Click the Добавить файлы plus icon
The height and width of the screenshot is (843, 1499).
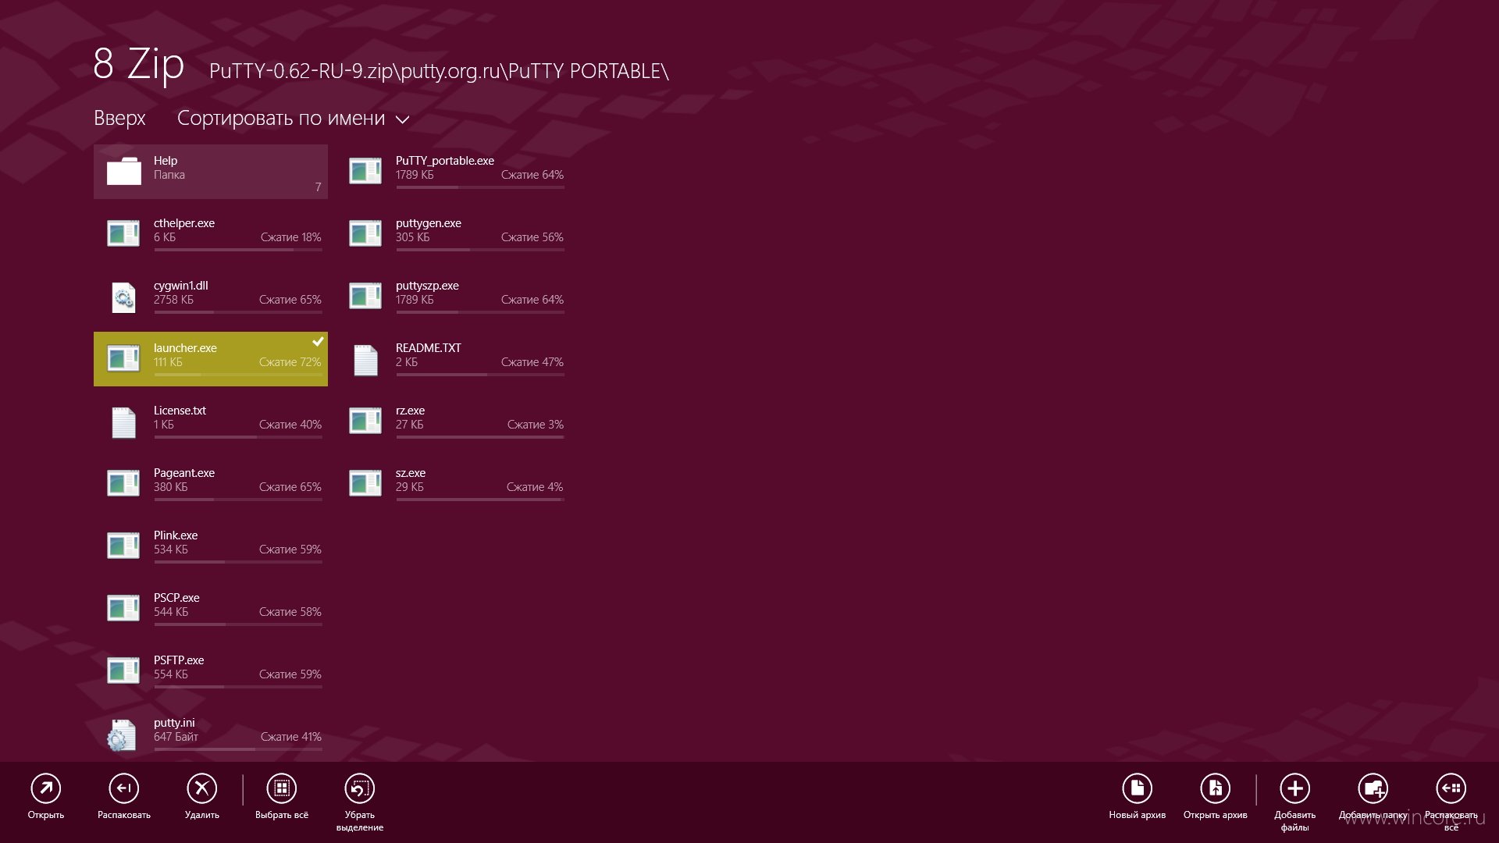pyautogui.click(x=1295, y=788)
